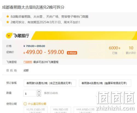Click the quantity input field
Image resolution: width=137 pixels, height=113 pixels.
[30, 93]
